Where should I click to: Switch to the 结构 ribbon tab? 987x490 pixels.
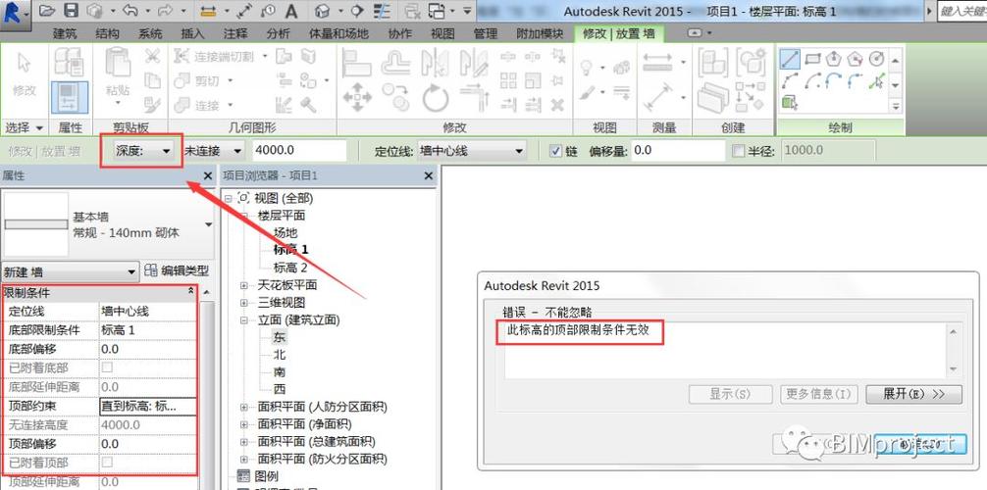(x=107, y=34)
